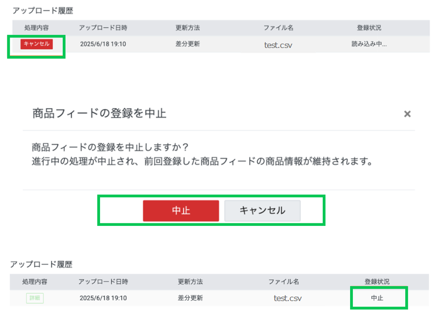This screenshot has width=441, height=321.
Task: Click the 中止 status cell in history table
Action: (377, 298)
